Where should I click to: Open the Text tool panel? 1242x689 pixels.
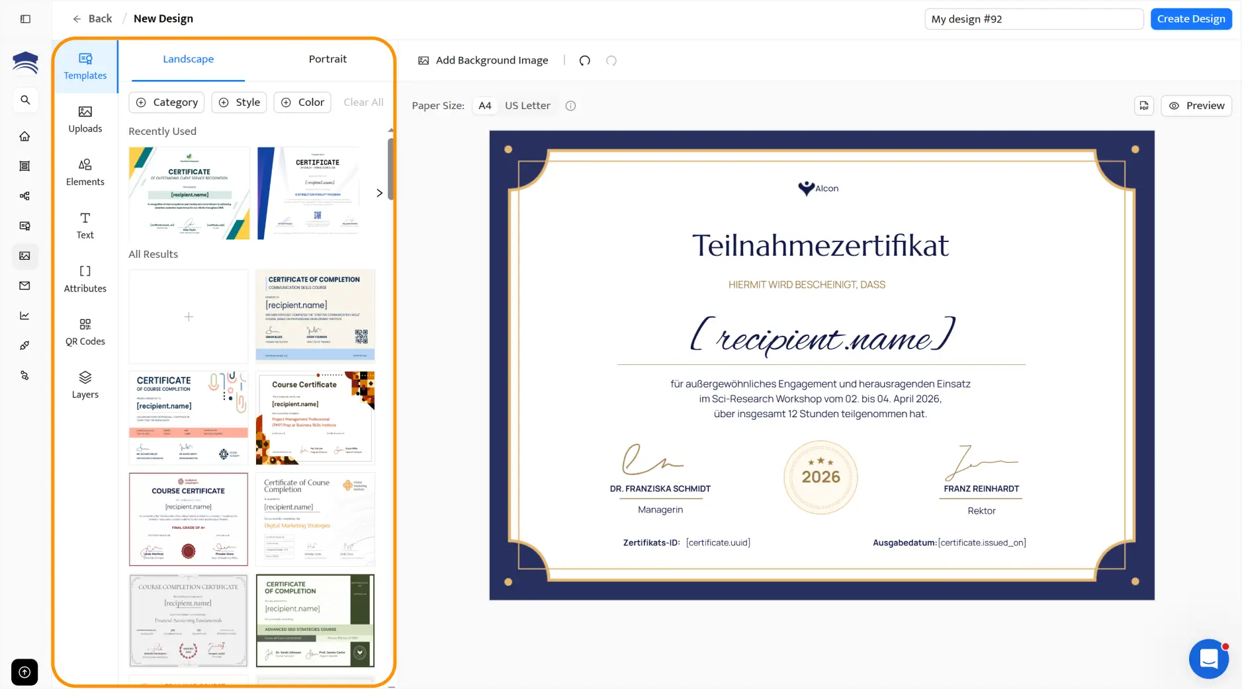85,225
